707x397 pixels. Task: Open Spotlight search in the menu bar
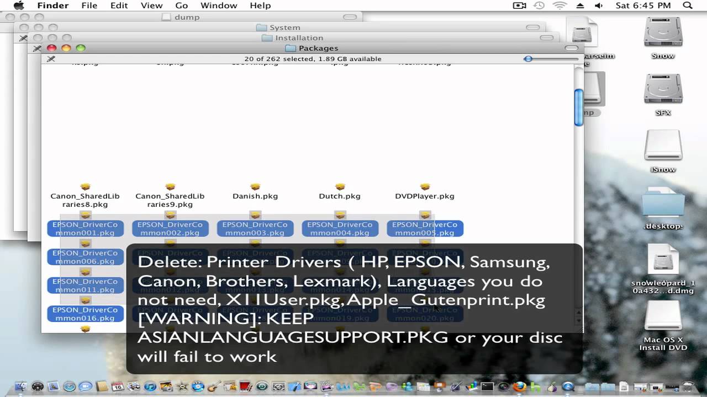[x=688, y=6]
